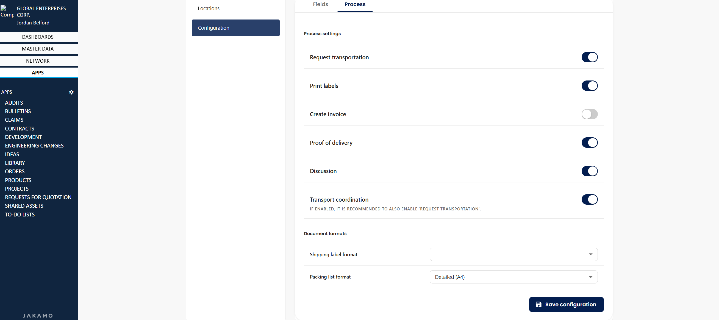This screenshot has height=320, width=719.
Task: Open the Orders app
Action: (15, 172)
